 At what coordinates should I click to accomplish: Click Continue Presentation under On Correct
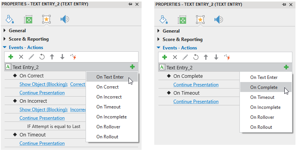(x=42, y=93)
